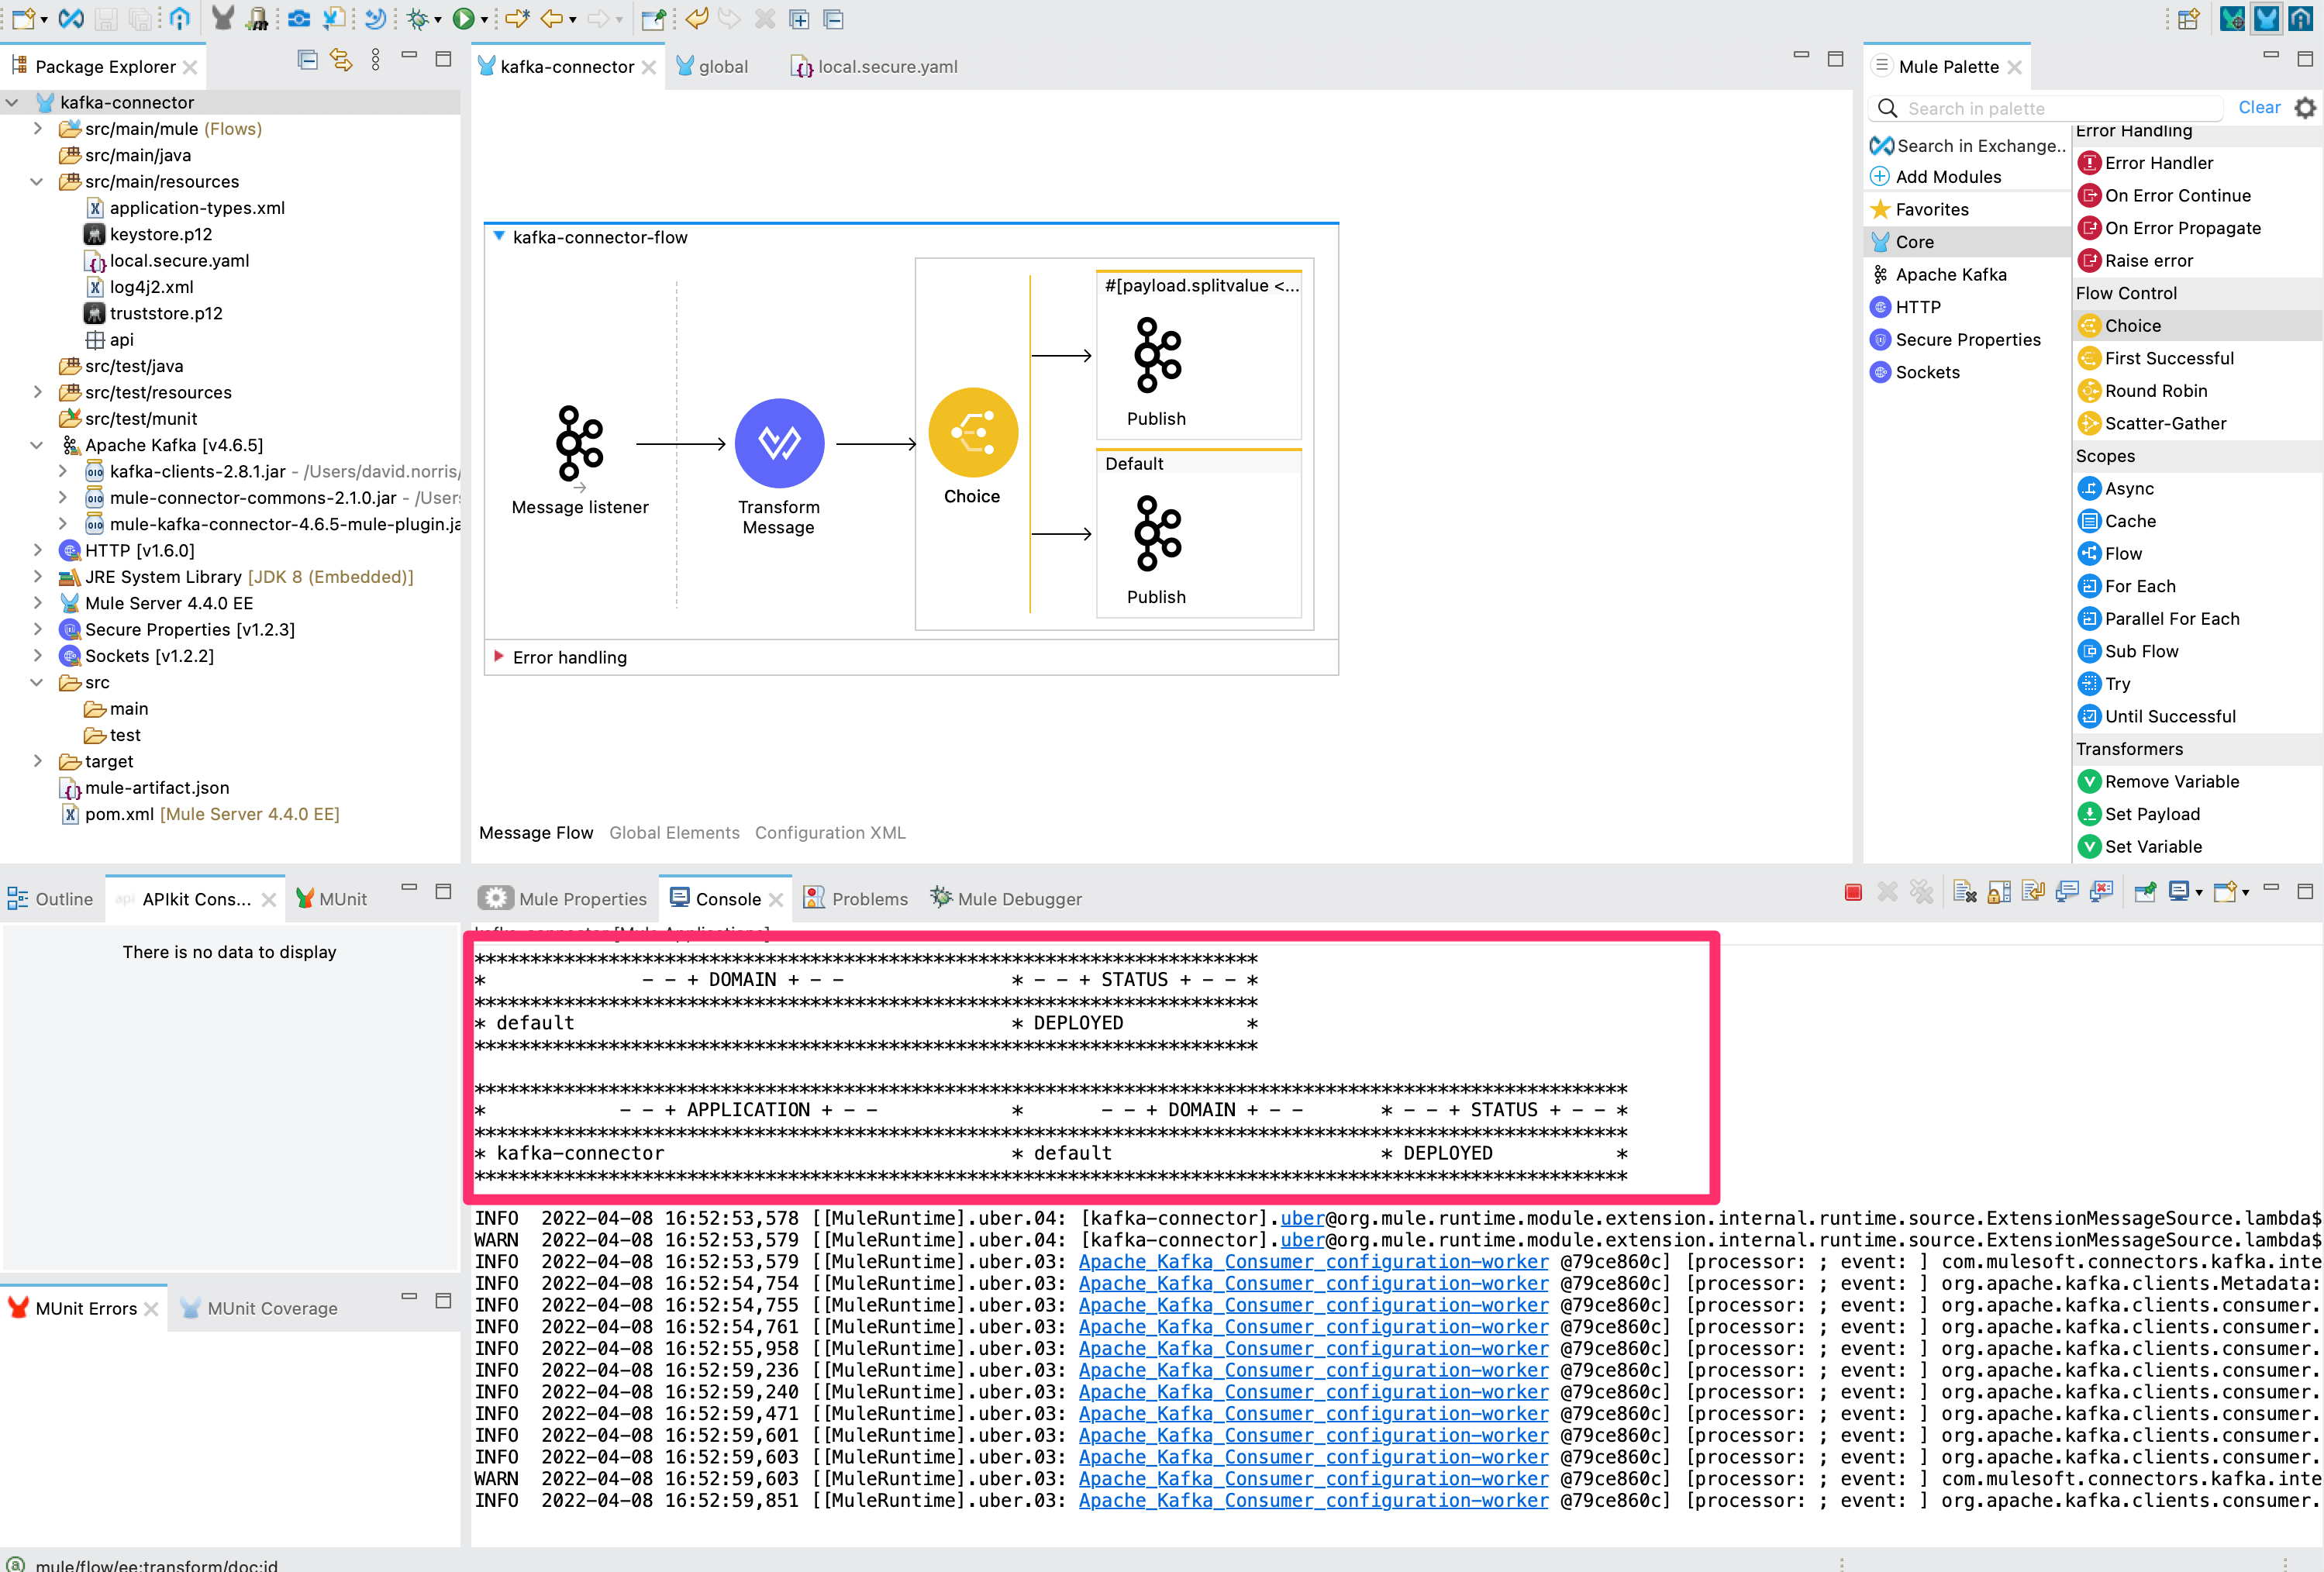The width and height of the screenshot is (2324, 1572).
Task: Start Debug mode from the bug toolbar icon
Action: coord(418,19)
